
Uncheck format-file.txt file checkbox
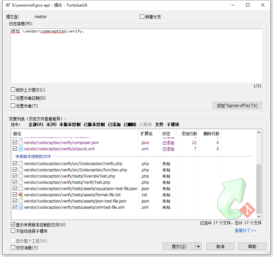15,195
